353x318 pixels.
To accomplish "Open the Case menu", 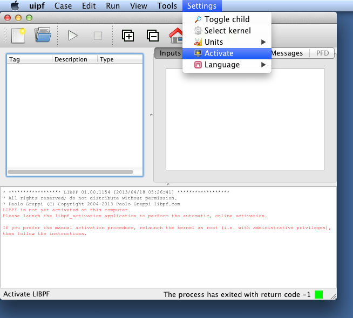I will [63, 6].
